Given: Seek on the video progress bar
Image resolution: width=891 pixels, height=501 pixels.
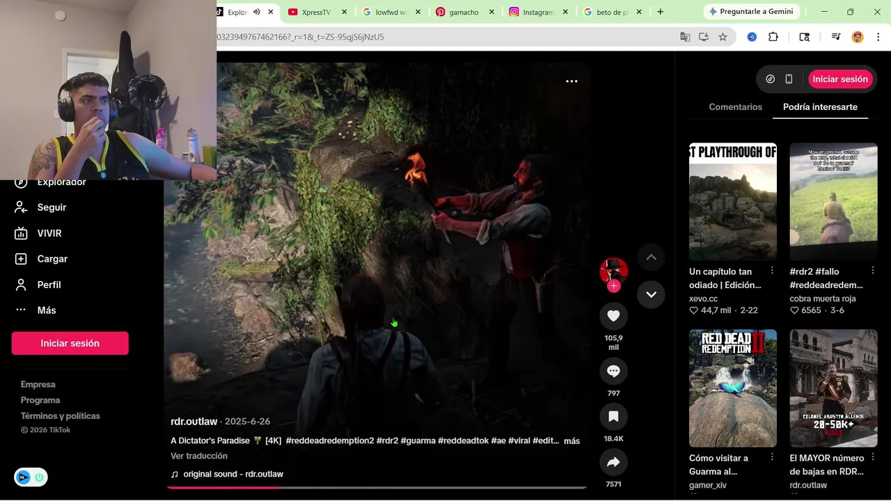Looking at the screenshot, I should pyautogui.click(x=377, y=487).
